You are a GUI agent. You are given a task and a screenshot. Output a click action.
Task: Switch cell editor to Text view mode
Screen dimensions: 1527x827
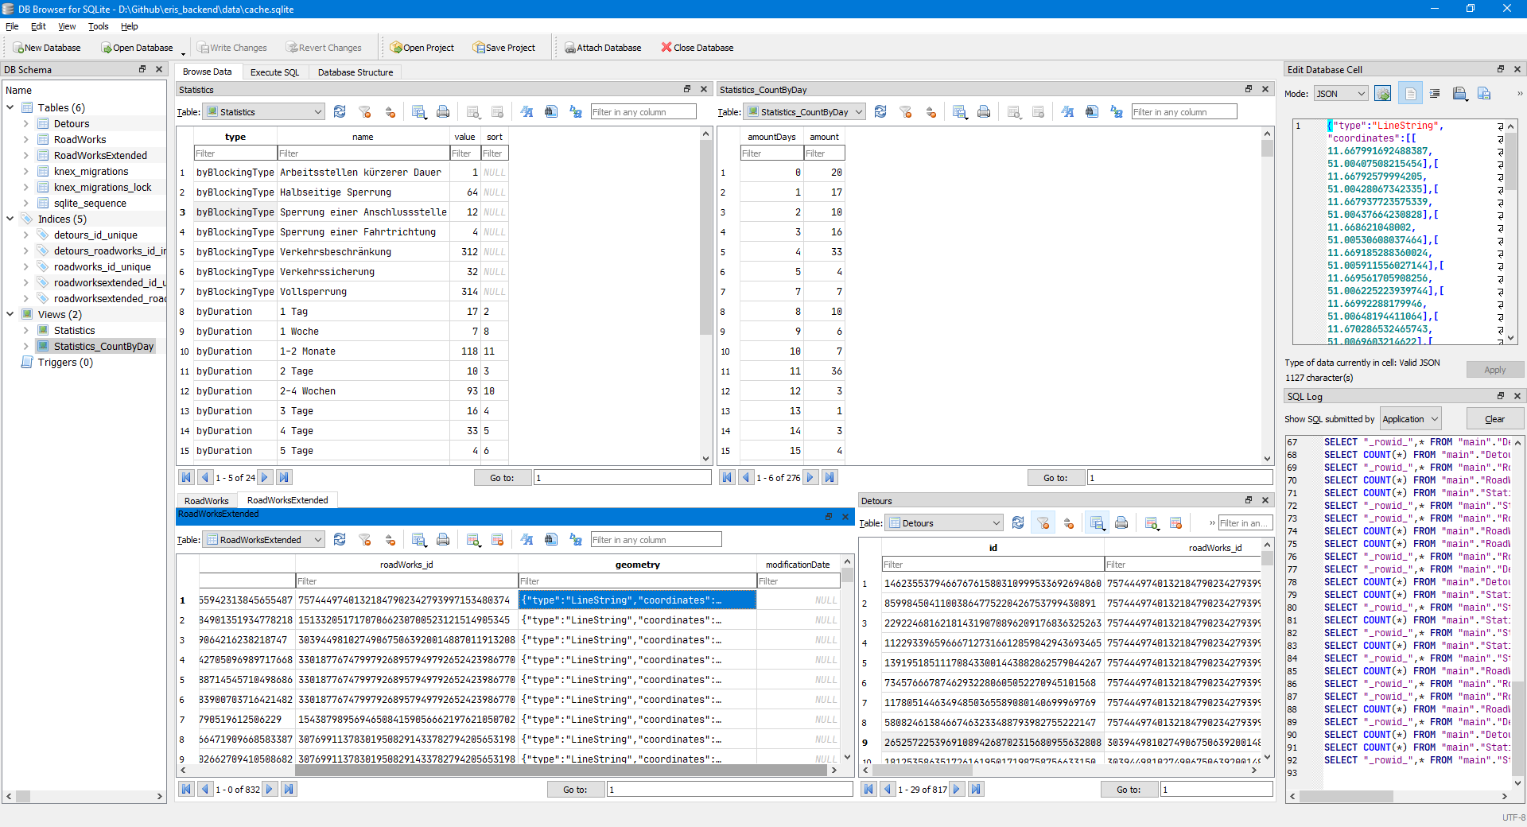click(x=1410, y=93)
